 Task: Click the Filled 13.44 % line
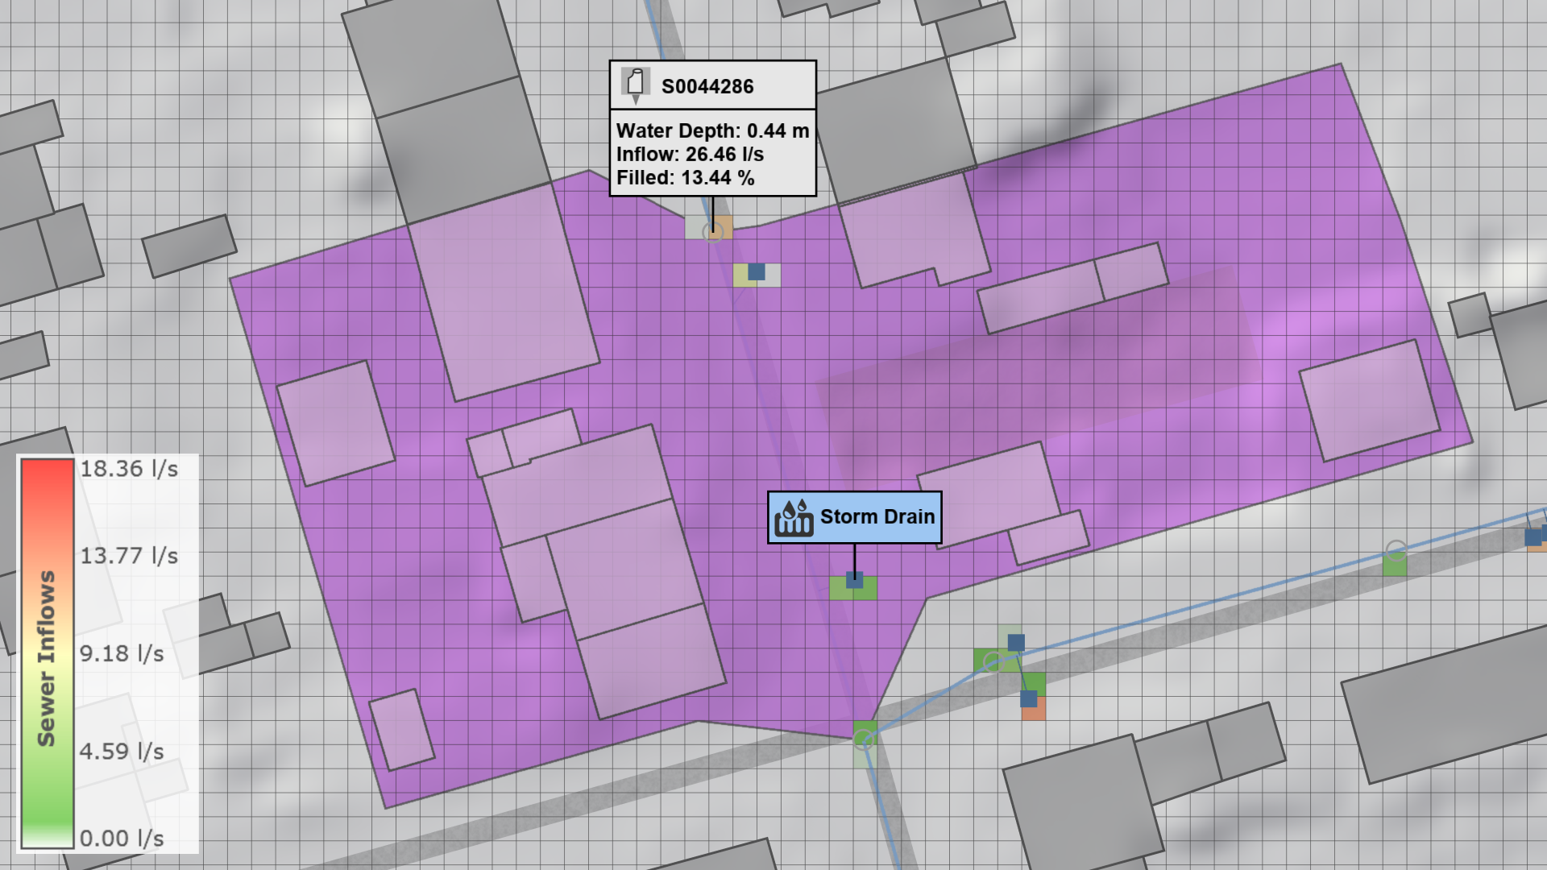click(x=685, y=177)
